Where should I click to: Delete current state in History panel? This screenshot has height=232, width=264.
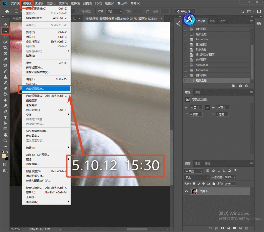point(246,86)
